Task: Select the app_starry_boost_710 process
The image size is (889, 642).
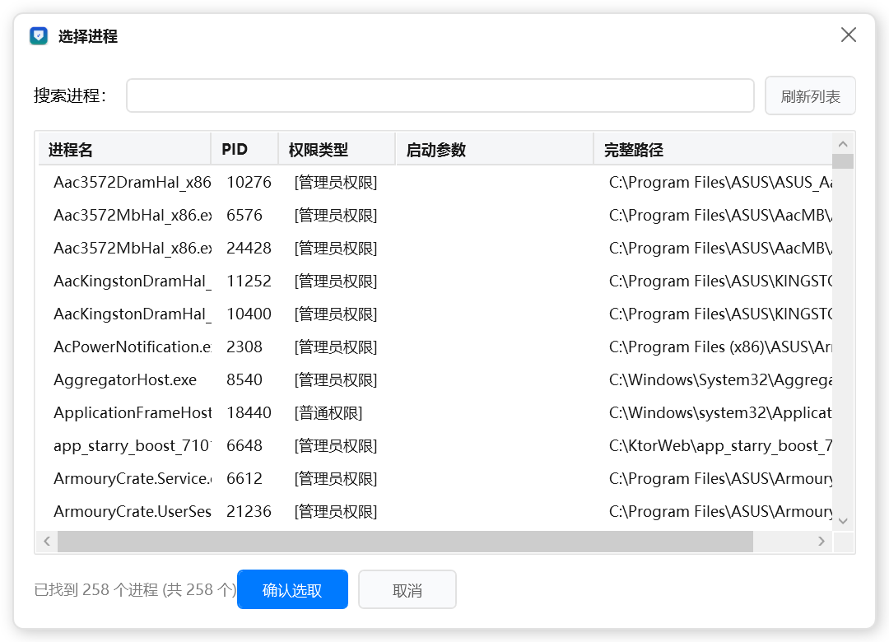Action: click(x=435, y=445)
